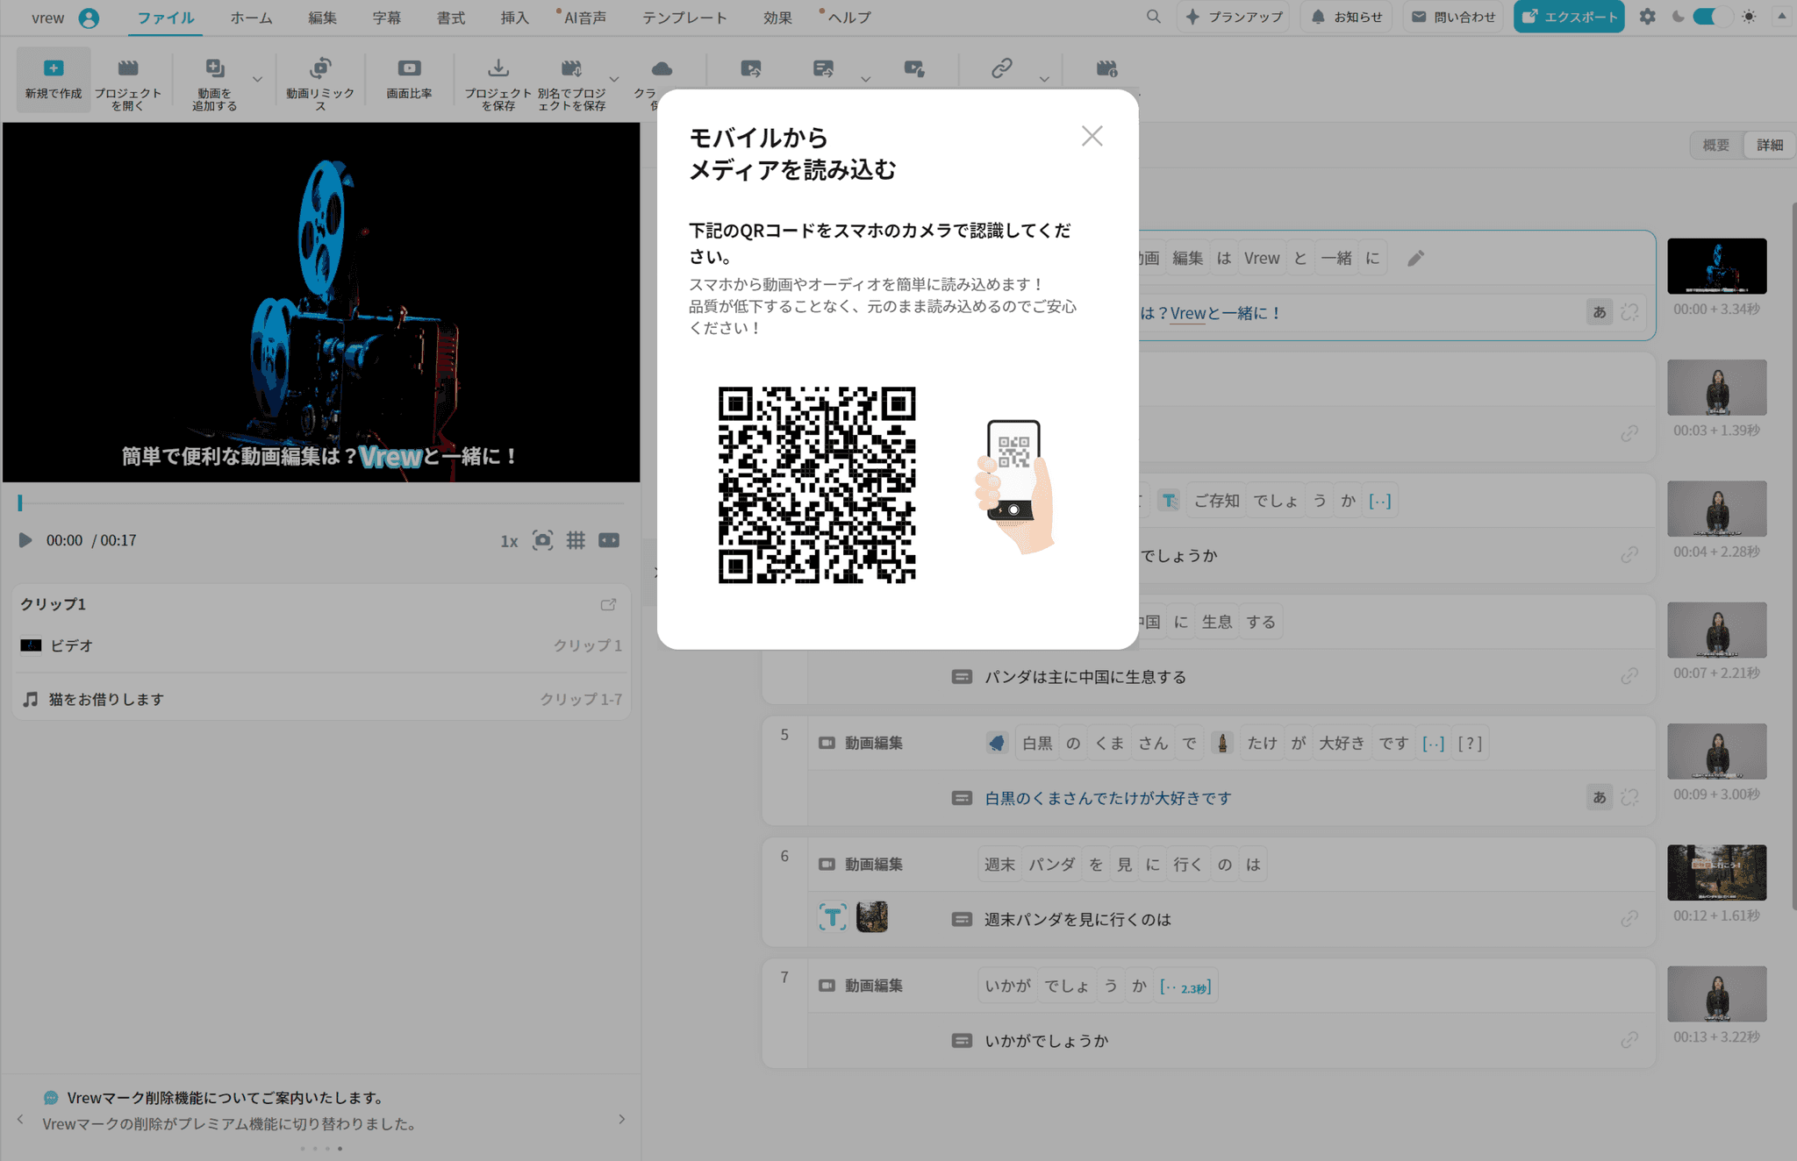Click the grid overlay icon under preview
Viewport: 1797px width, 1161px height.
click(576, 540)
